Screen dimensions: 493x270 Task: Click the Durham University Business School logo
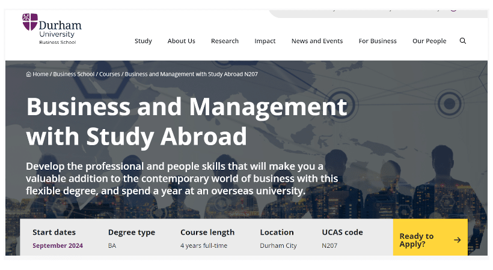point(52,29)
